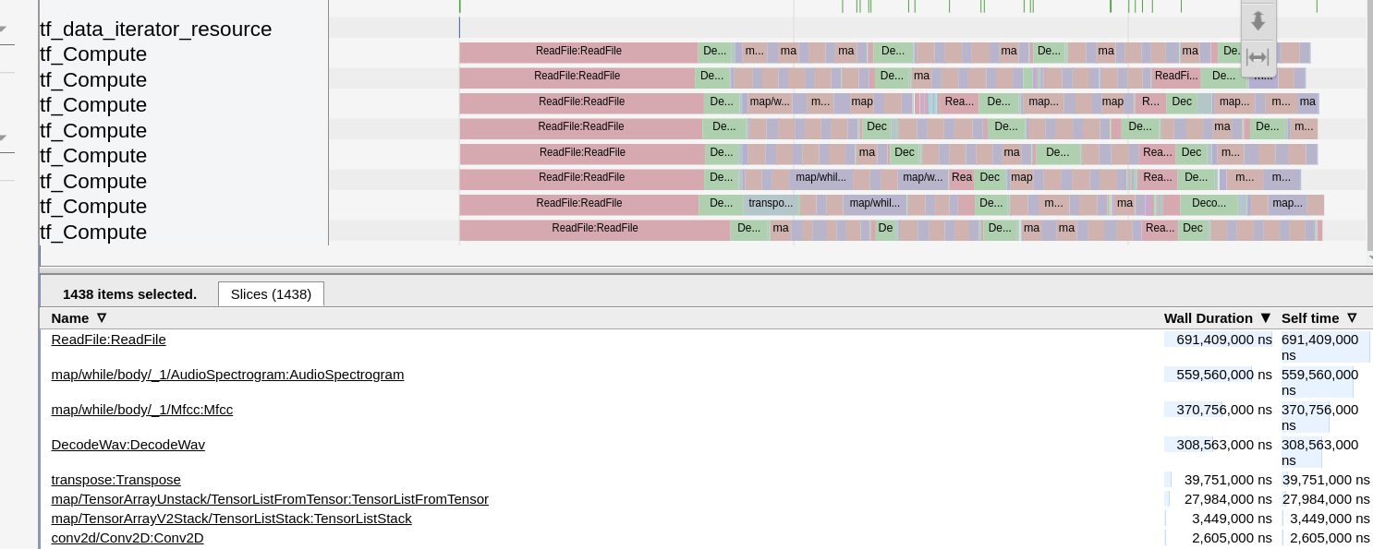Screen dimensions: 1373x549
Task: Select DecodeWav:DecodeWav in the slices table
Action: (x=128, y=445)
